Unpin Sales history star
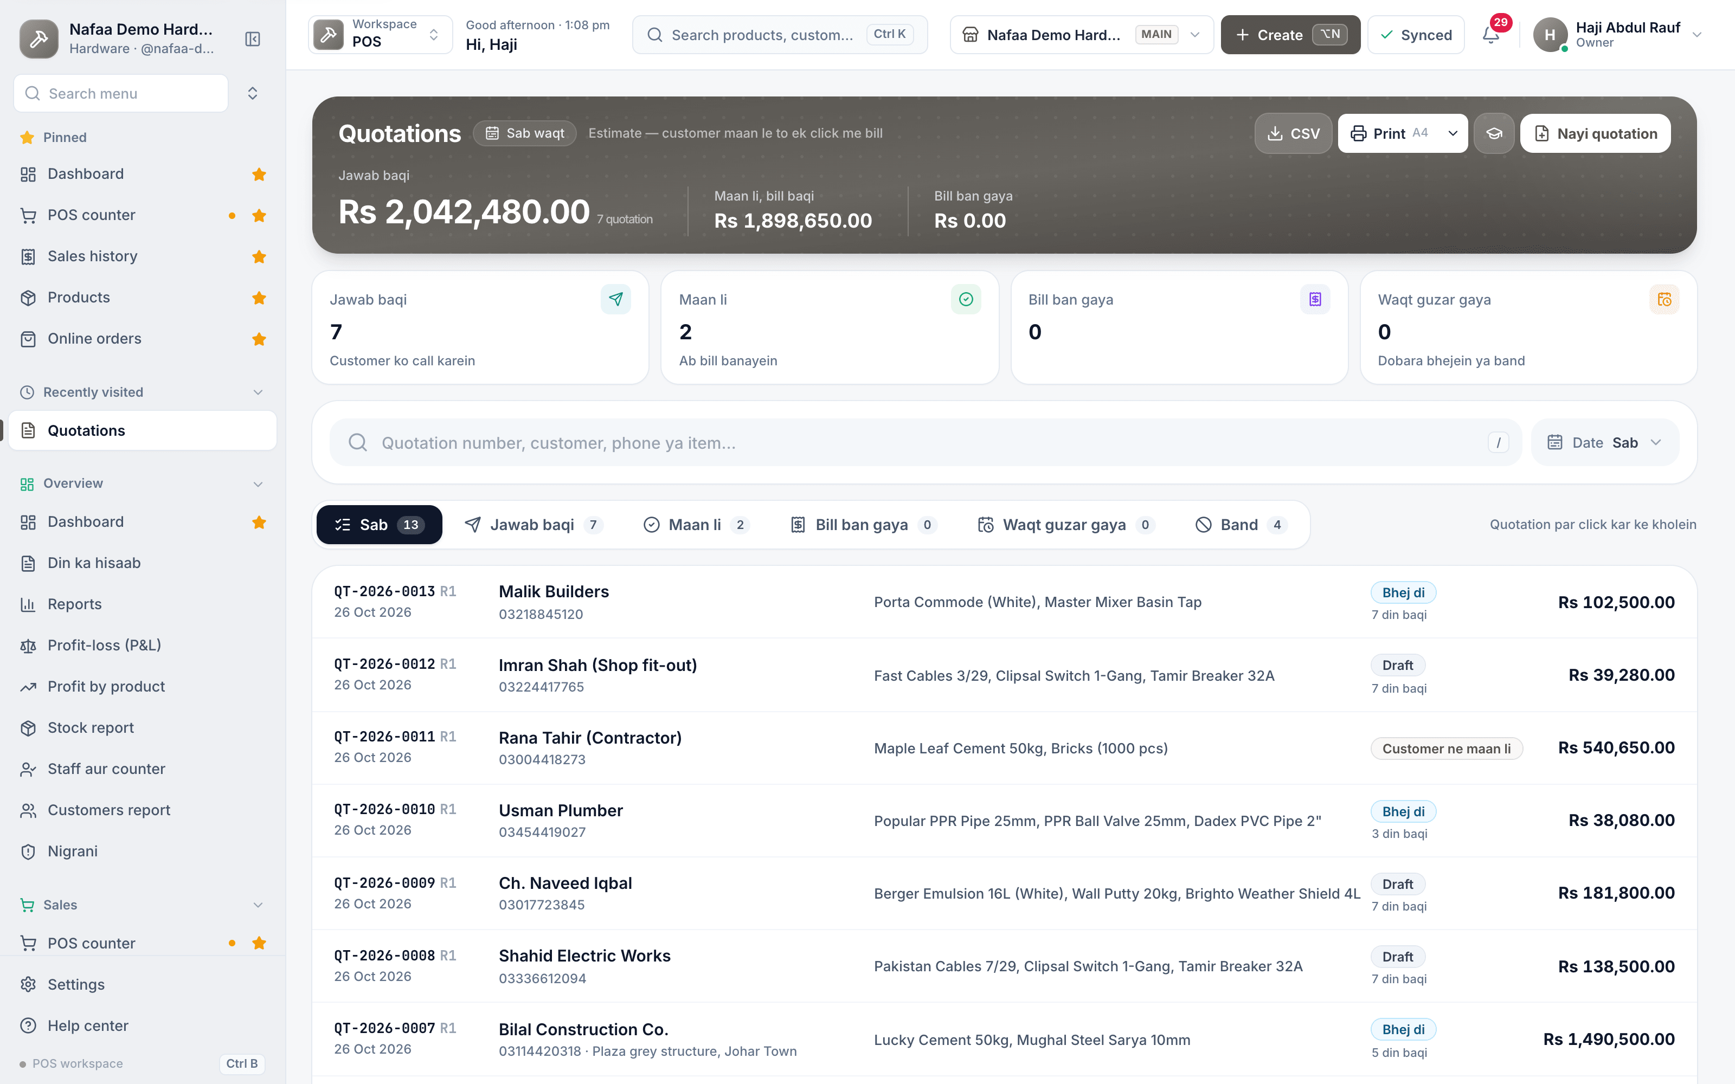 click(x=259, y=257)
